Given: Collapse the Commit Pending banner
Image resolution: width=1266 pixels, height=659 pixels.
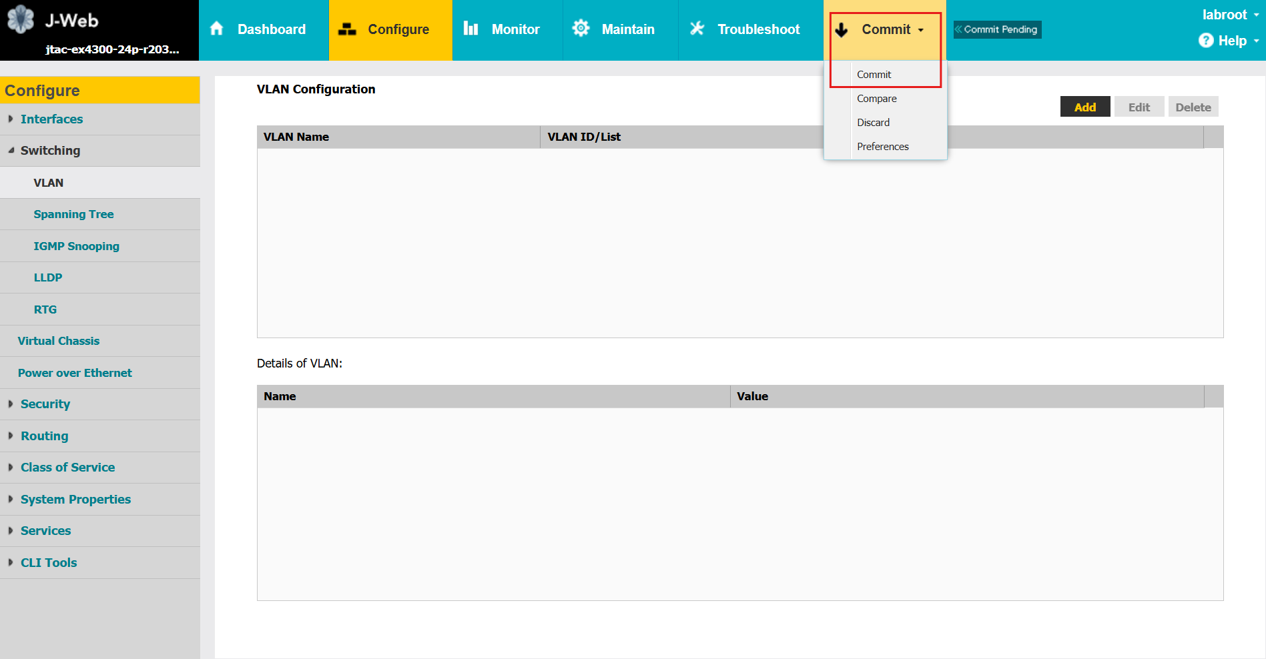Looking at the screenshot, I should point(959,29).
